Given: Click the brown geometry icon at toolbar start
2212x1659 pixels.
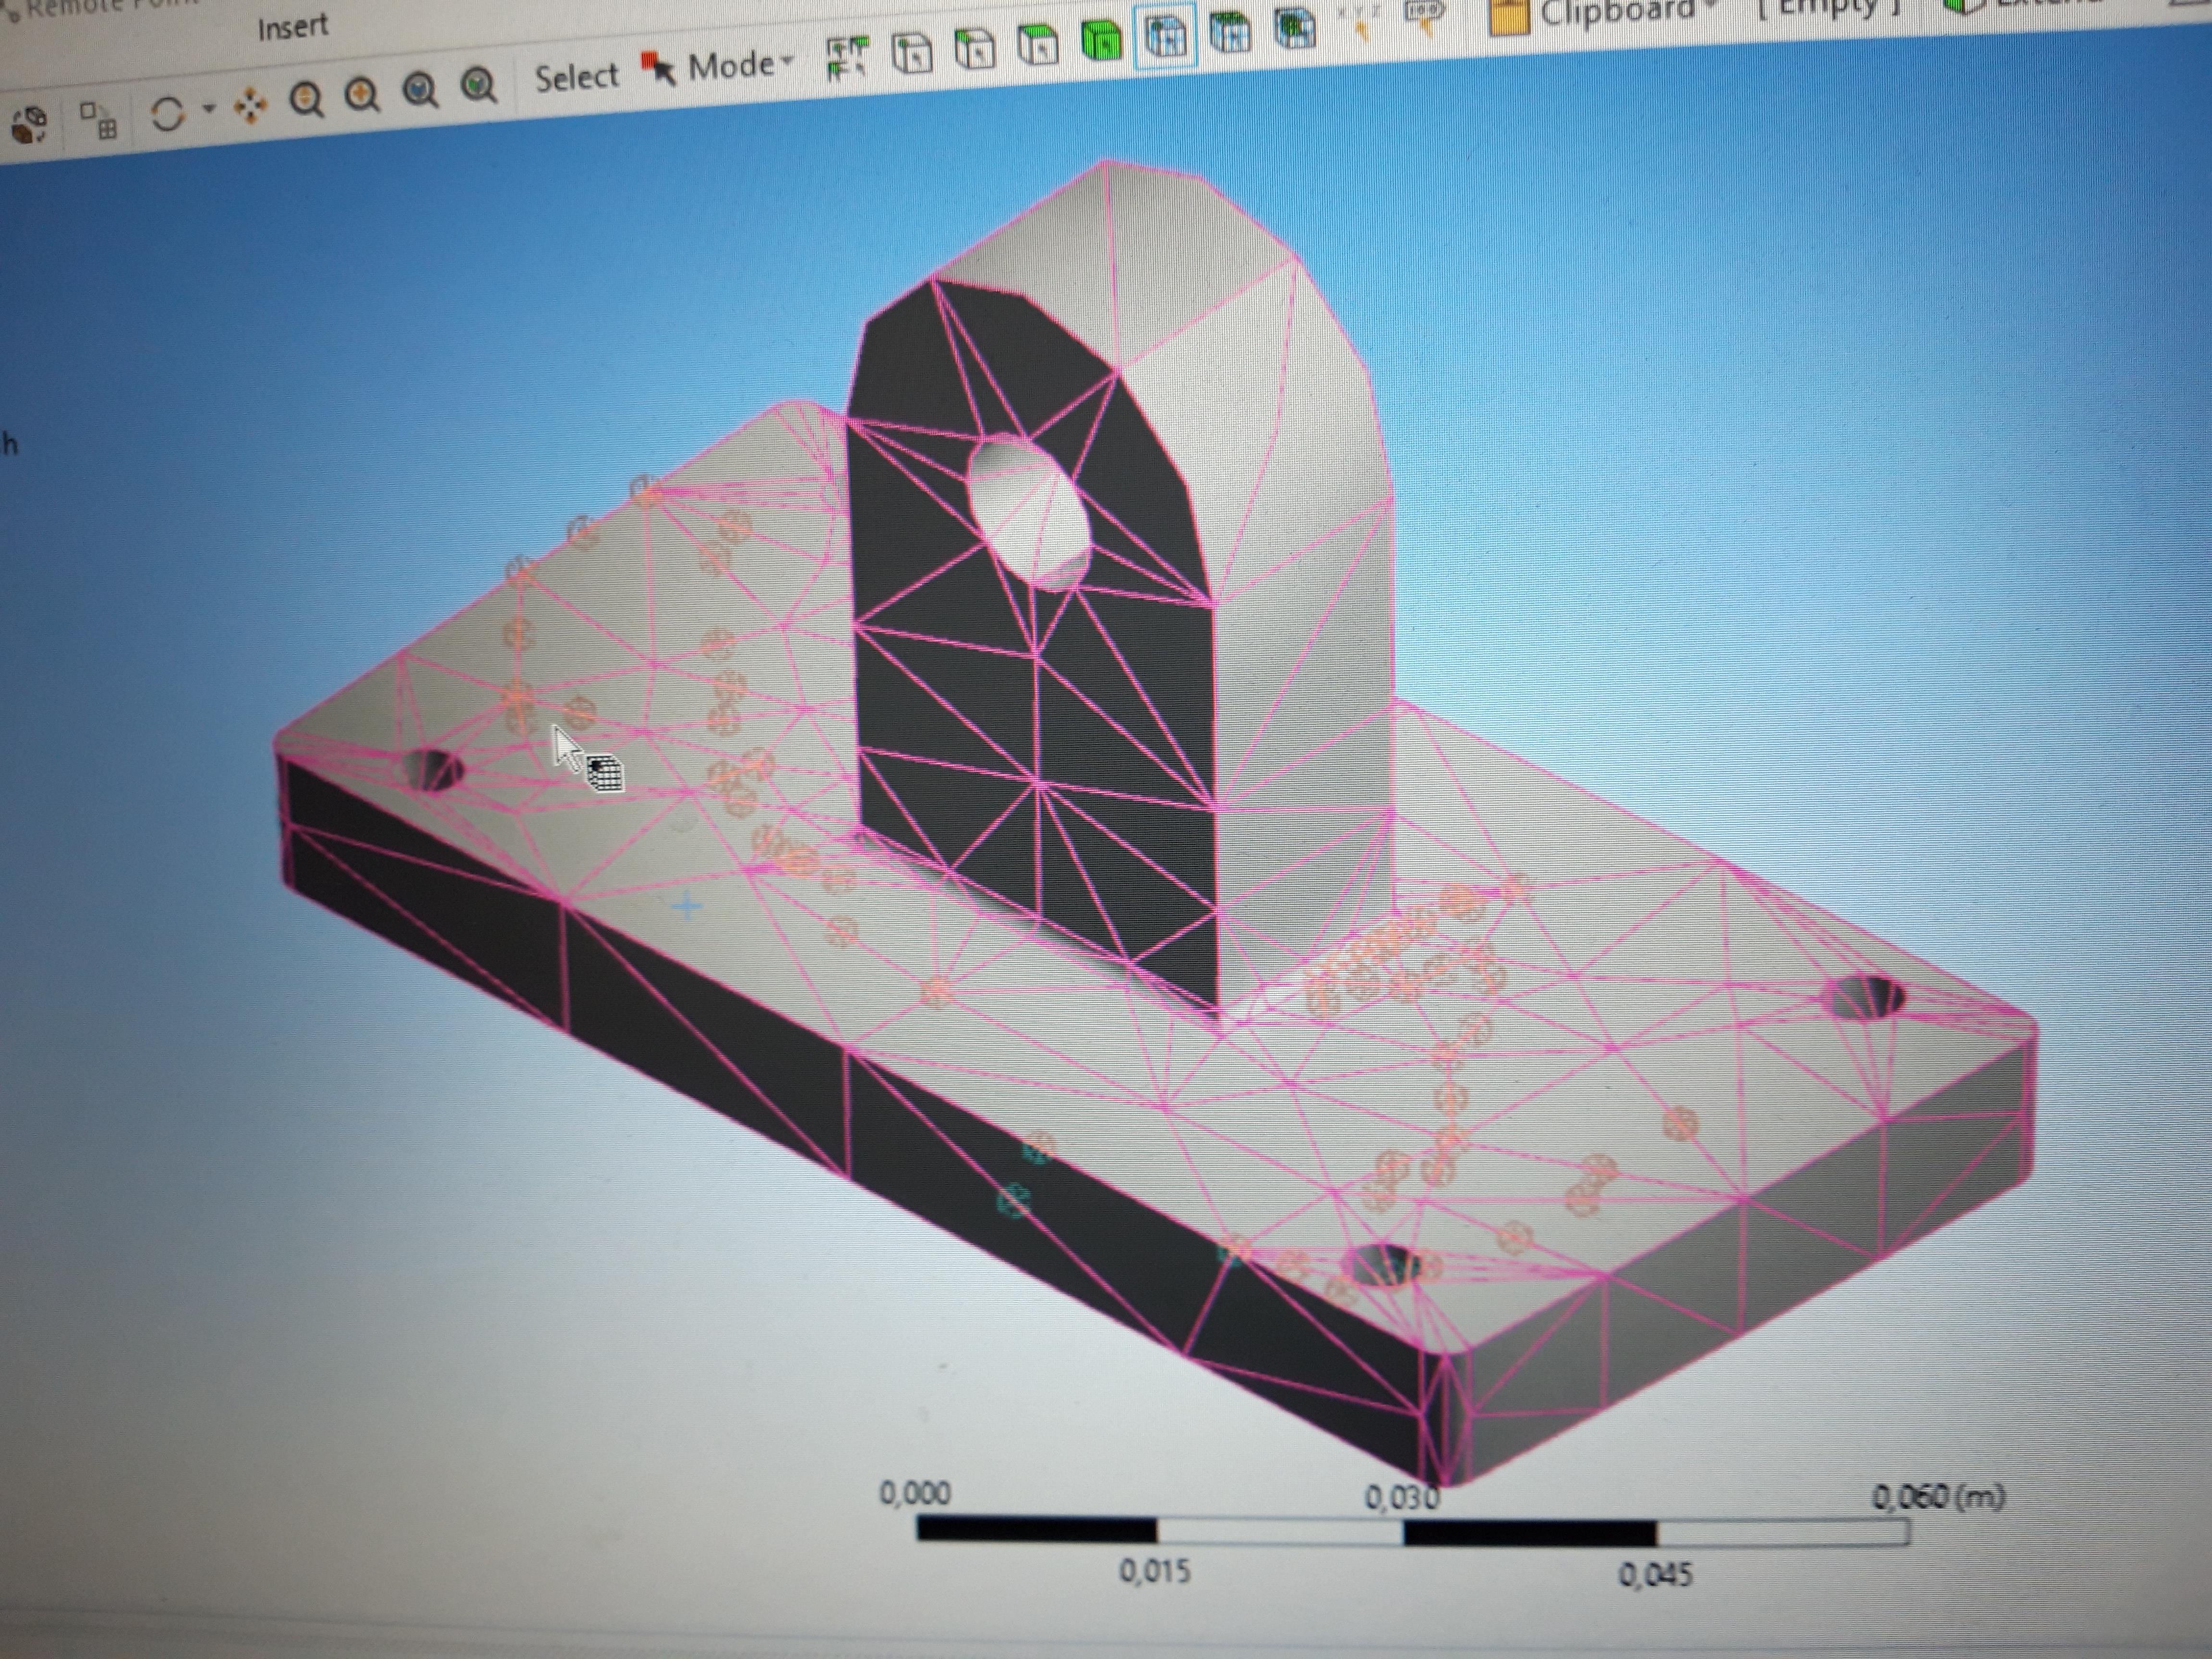Looking at the screenshot, I should coord(30,125).
